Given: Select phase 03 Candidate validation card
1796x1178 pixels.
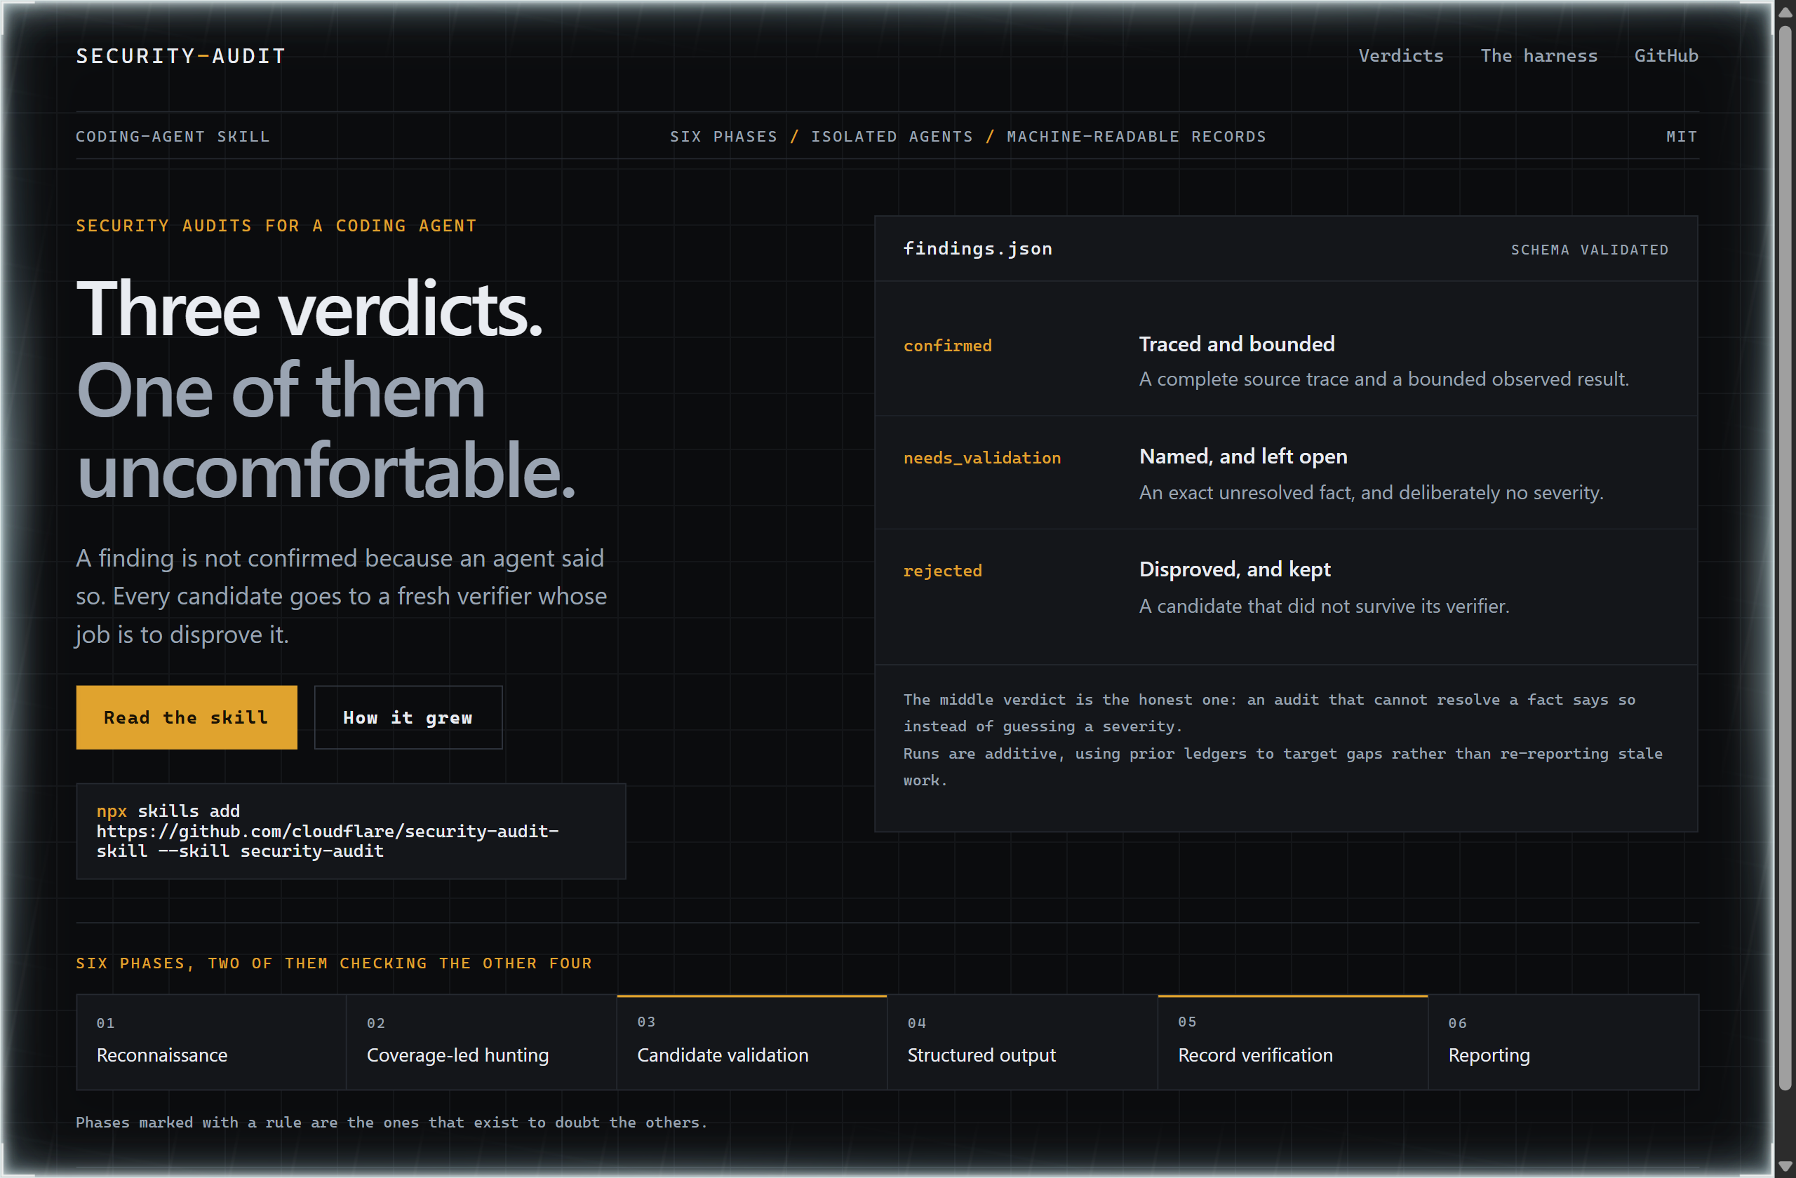Looking at the screenshot, I should click(751, 1042).
